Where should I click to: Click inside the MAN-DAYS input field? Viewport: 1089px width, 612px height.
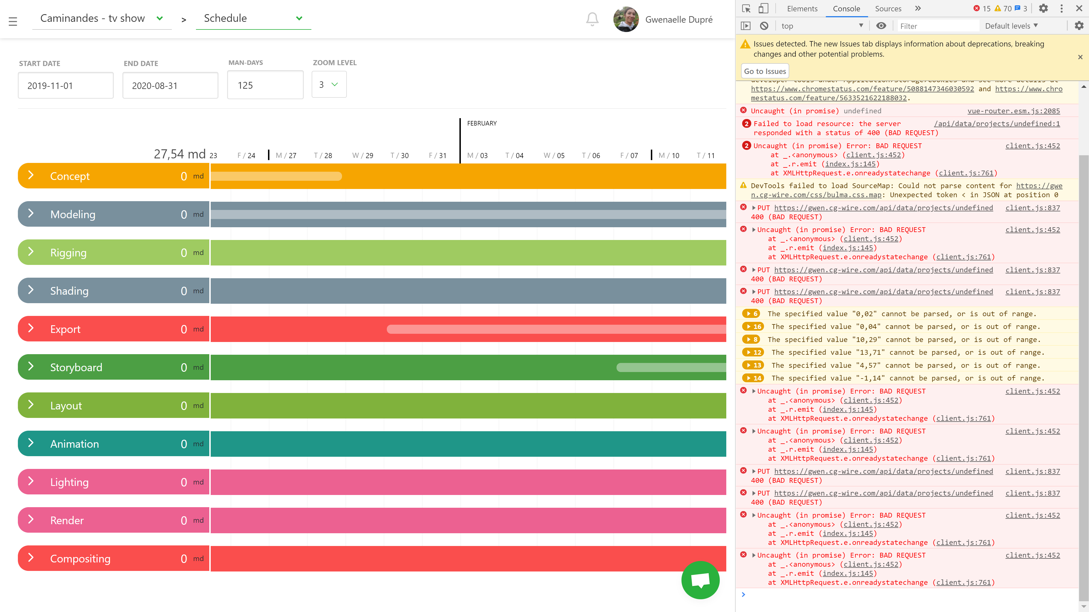tap(265, 84)
